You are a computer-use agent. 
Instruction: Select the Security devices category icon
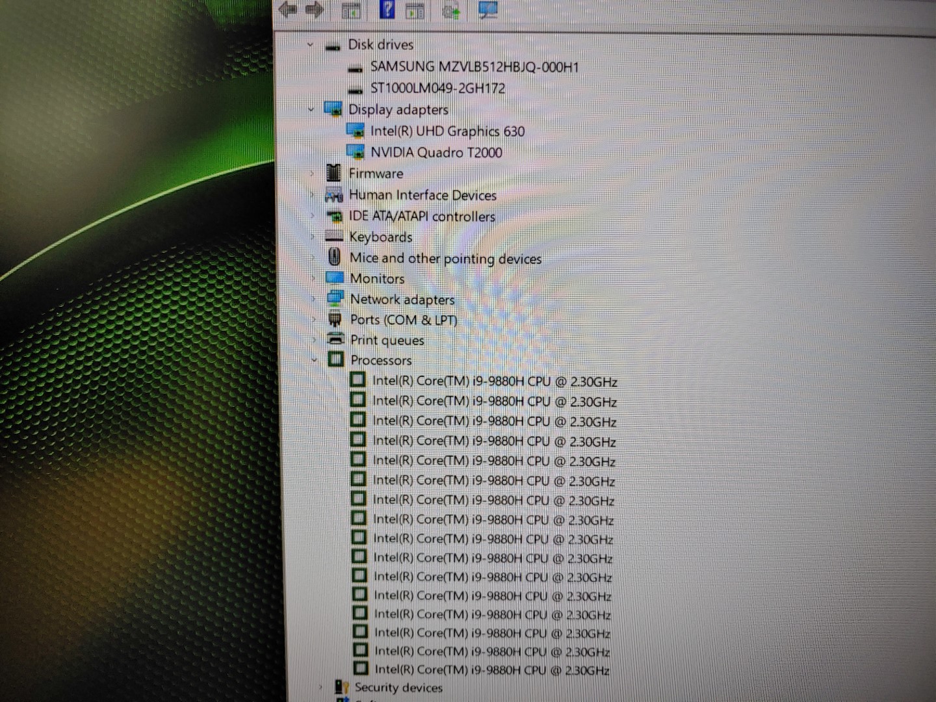(341, 687)
